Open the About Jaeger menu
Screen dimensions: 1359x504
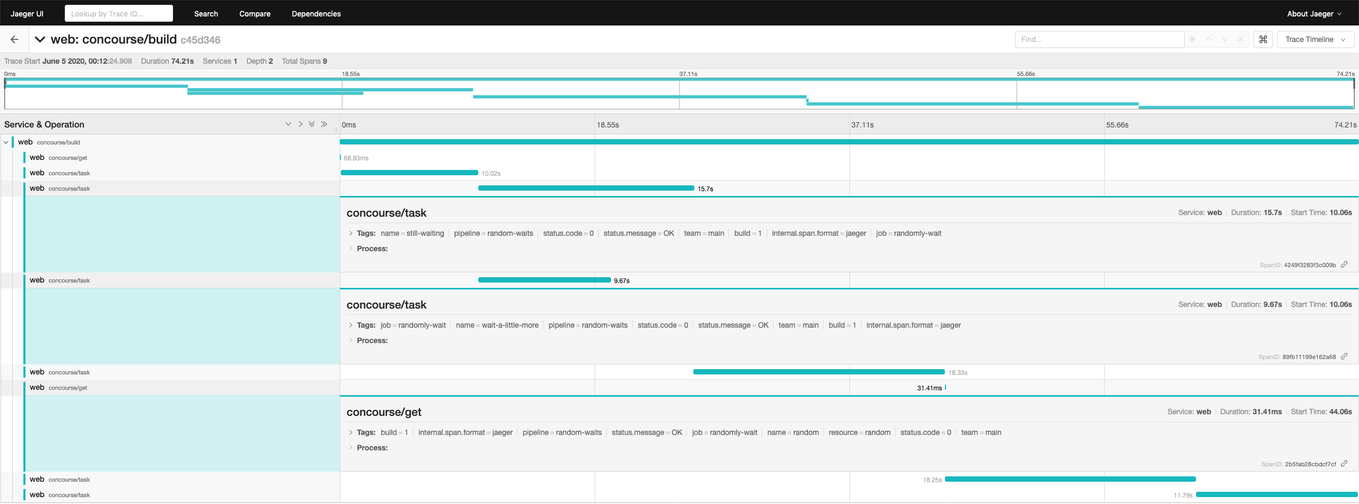[1314, 14]
